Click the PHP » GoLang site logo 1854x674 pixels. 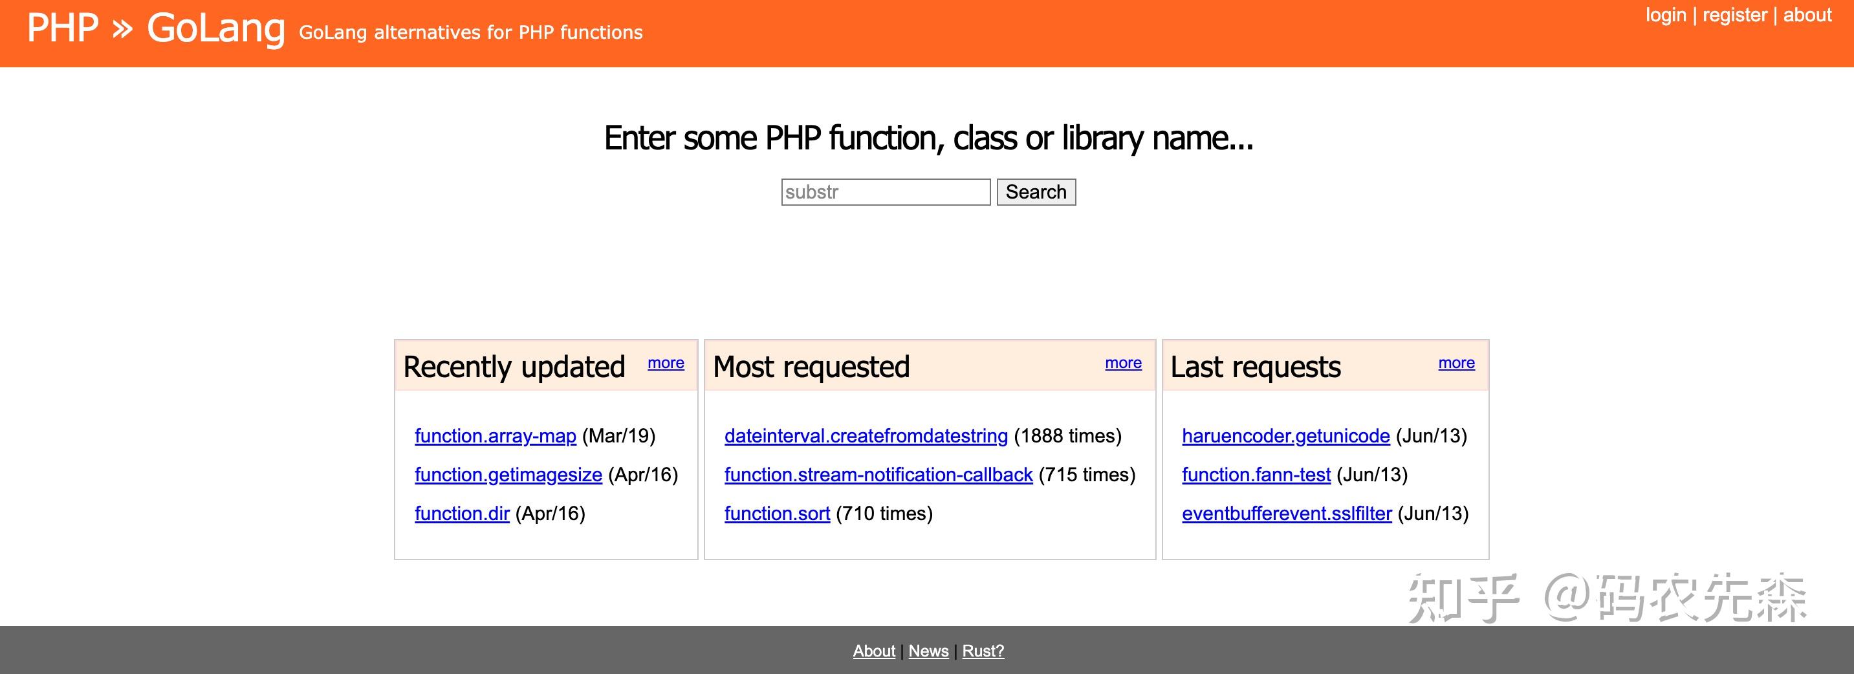pyautogui.click(x=155, y=28)
